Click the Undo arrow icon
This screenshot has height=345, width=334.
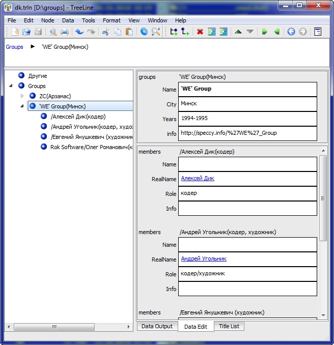(x=79, y=32)
